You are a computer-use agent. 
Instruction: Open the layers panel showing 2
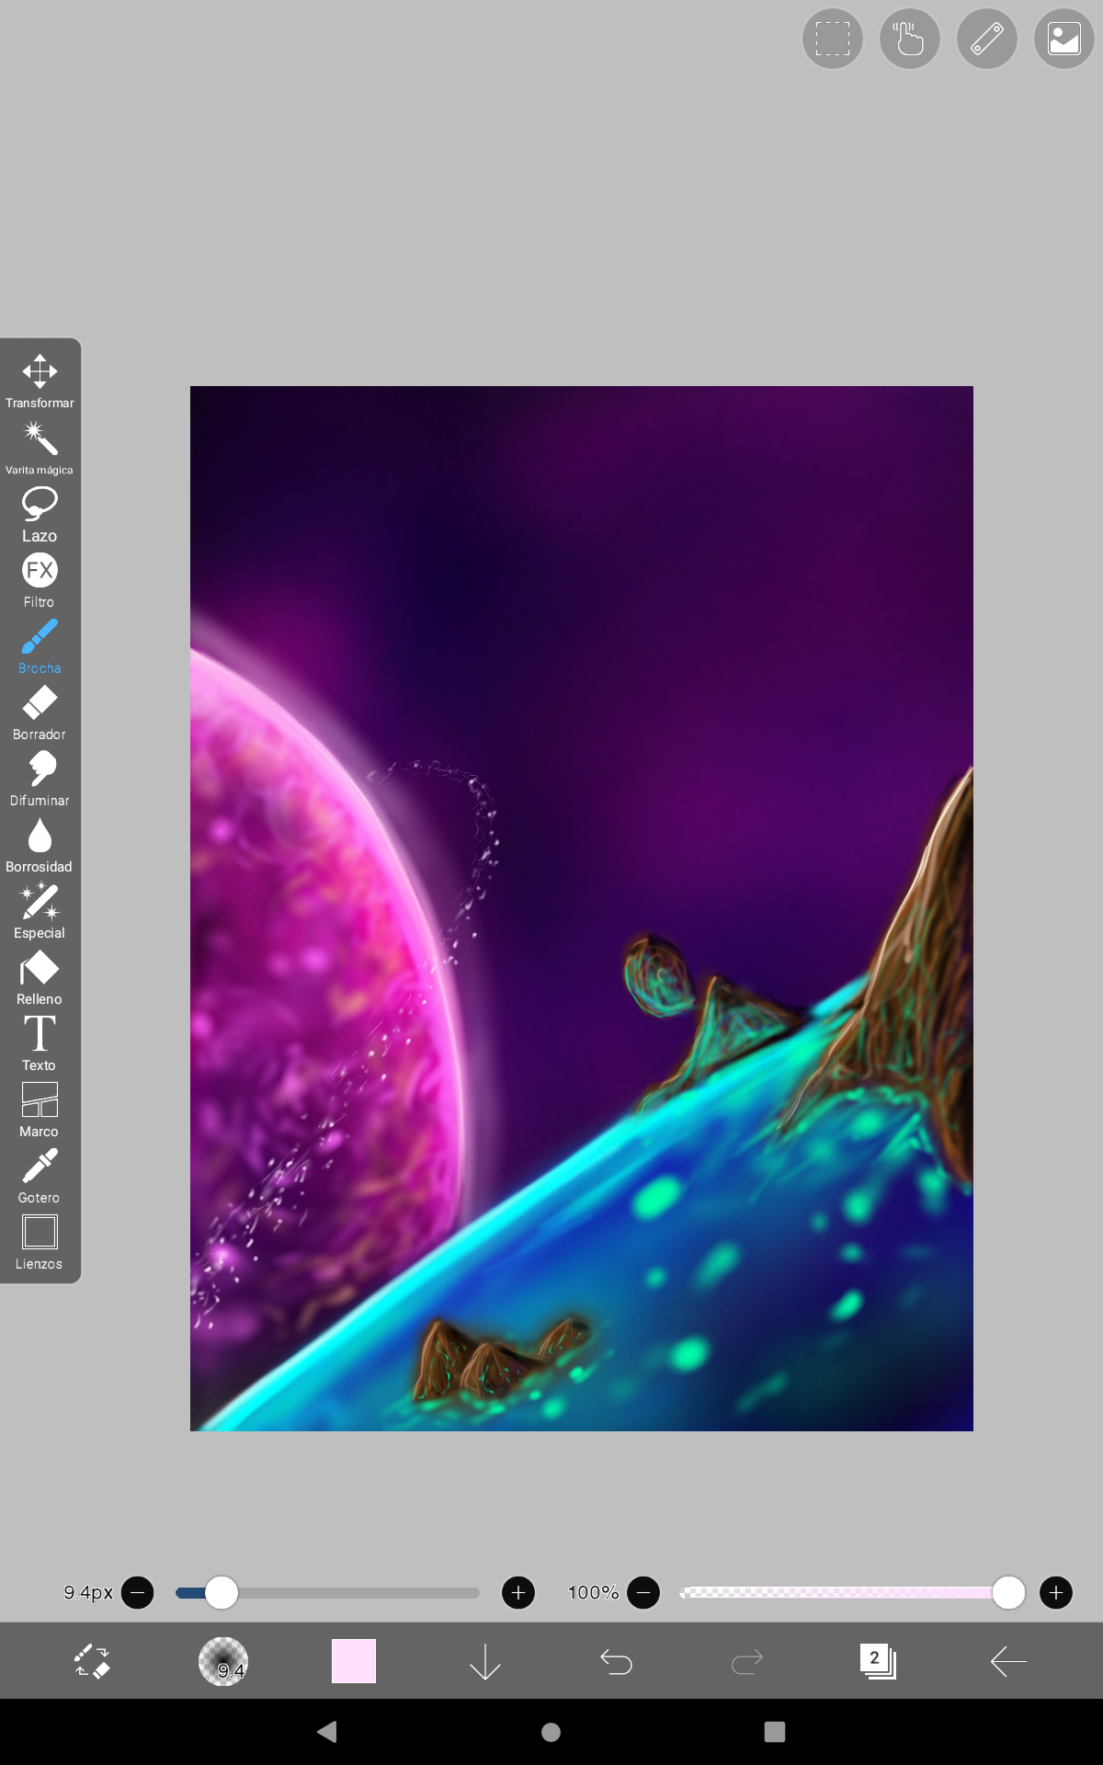click(x=878, y=1661)
